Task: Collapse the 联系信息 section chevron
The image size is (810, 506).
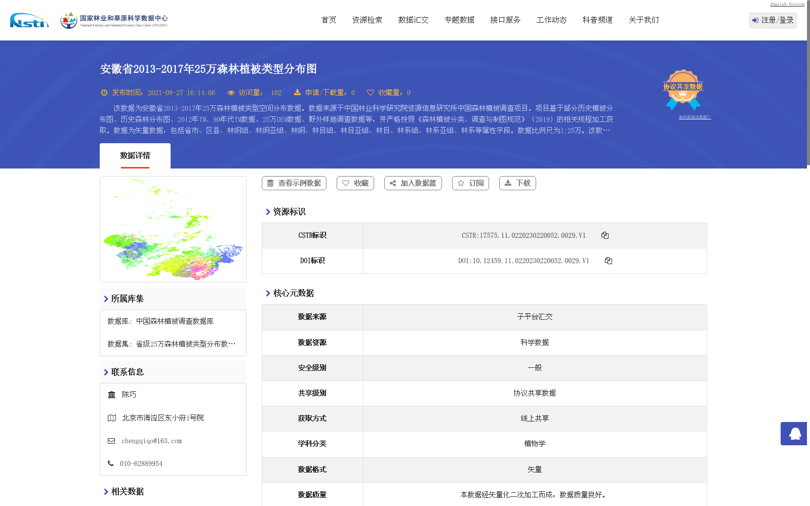Action: pyautogui.click(x=106, y=372)
